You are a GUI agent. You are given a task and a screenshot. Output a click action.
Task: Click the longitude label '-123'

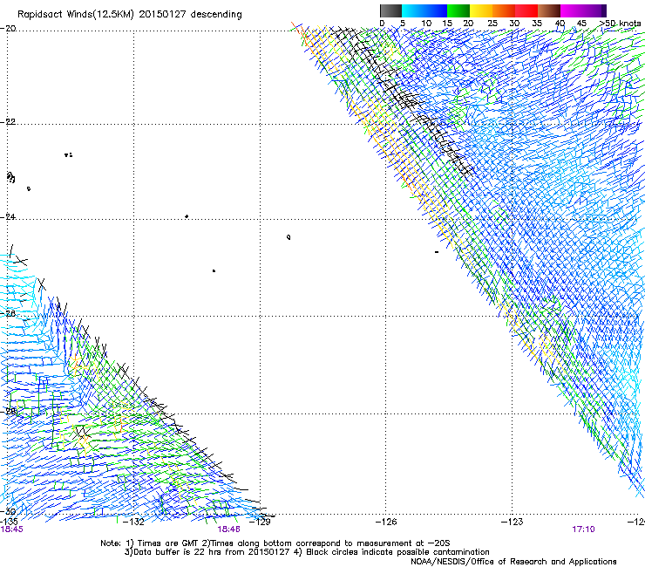[513, 522]
